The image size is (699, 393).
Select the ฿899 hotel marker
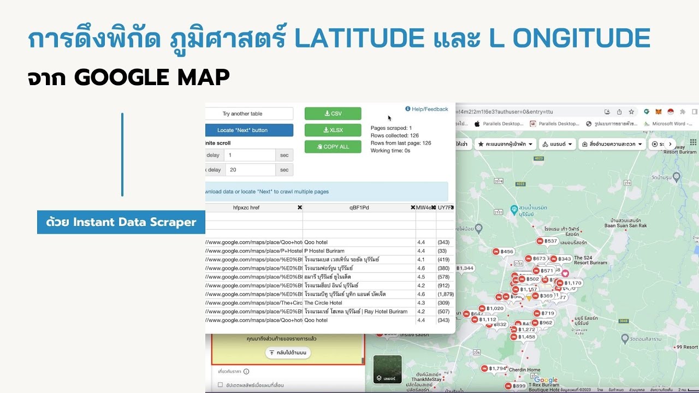[516, 386]
